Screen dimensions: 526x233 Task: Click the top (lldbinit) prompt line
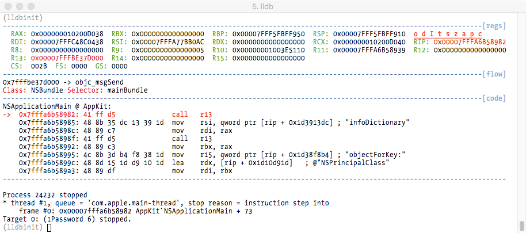(23, 17)
